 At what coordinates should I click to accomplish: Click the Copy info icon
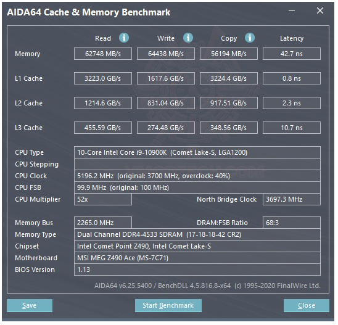click(250, 38)
